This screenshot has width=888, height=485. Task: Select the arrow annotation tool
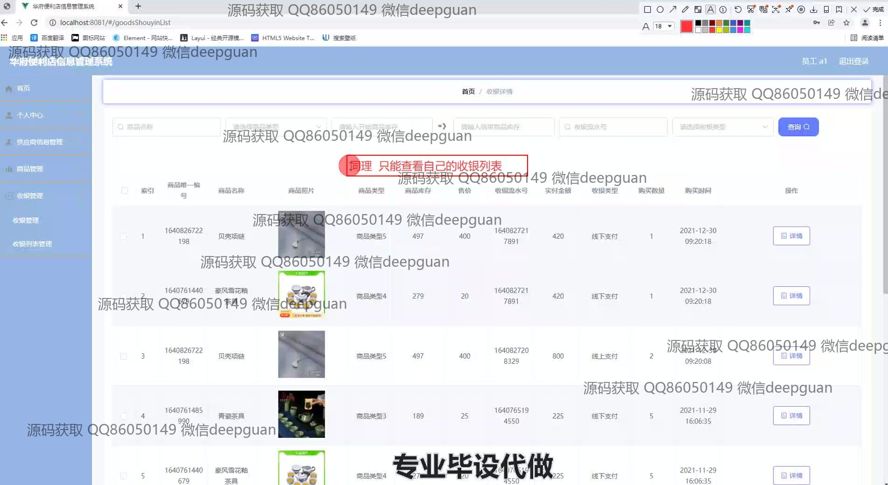coord(673,9)
